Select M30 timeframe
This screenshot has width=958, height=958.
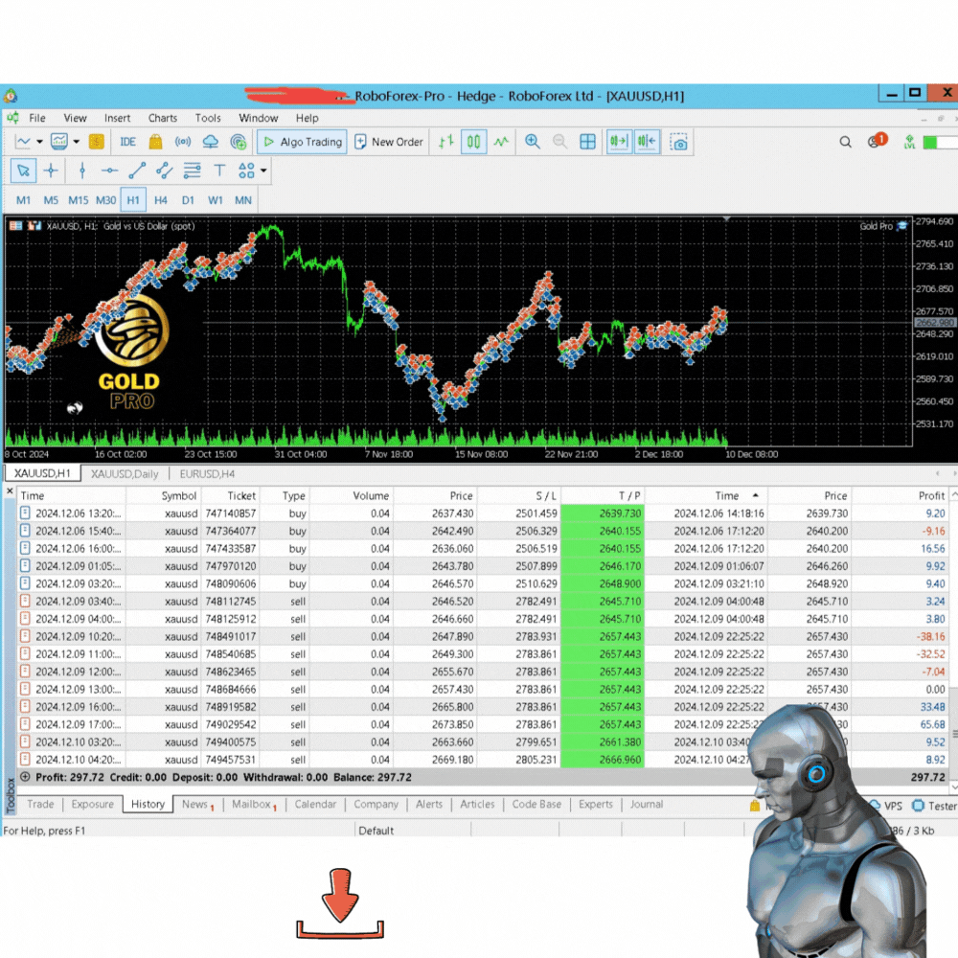coord(105,200)
